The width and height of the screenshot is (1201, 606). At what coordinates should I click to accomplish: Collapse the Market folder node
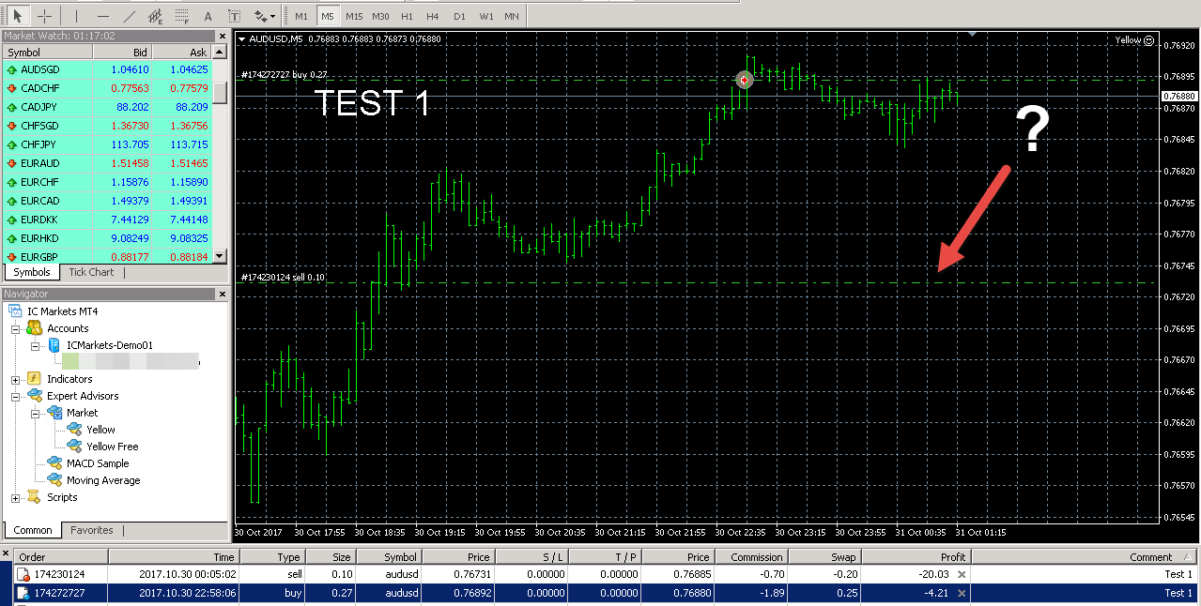pos(36,414)
